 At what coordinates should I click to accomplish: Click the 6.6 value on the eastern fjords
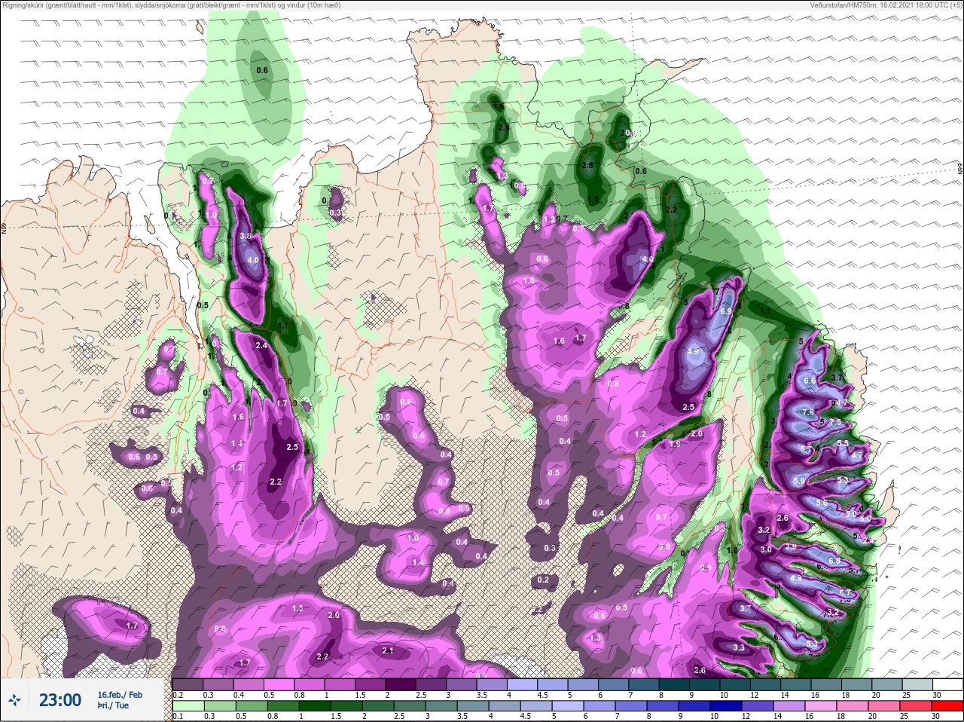point(810,381)
